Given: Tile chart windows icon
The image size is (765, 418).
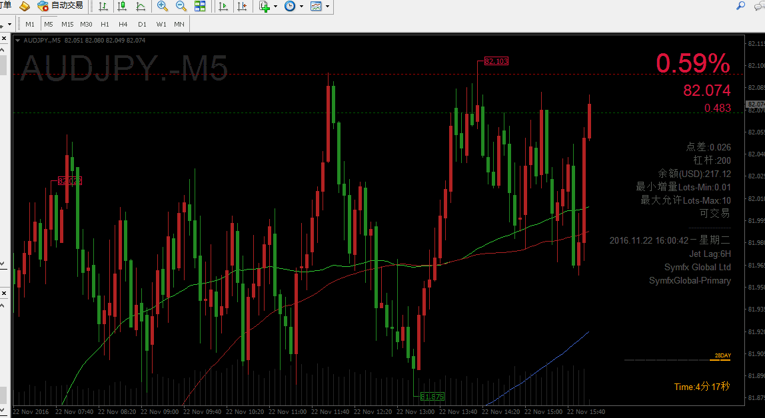Looking at the screenshot, I should click(200, 7).
